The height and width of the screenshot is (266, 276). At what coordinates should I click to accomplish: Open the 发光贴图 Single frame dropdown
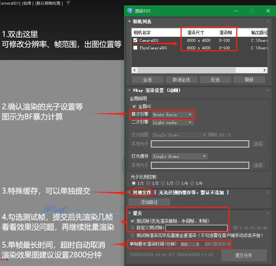(x=179, y=135)
